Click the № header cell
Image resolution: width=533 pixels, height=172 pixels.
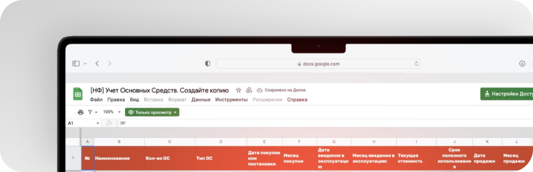point(88,158)
